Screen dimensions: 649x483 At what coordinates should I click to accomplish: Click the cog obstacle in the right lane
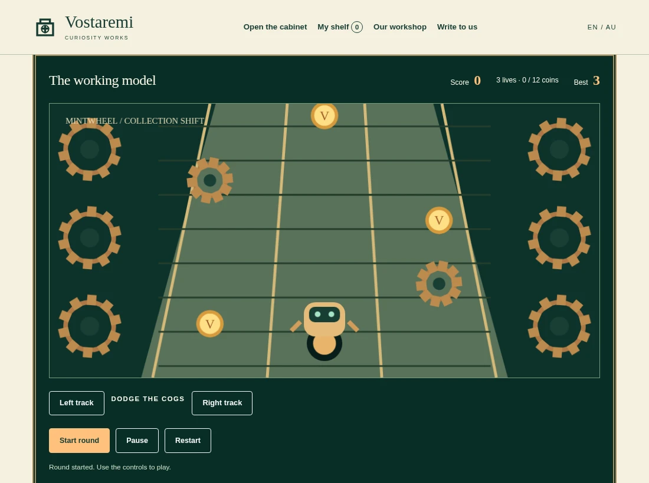coord(439,284)
